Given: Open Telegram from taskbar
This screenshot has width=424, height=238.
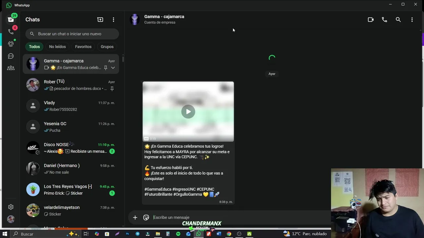Looking at the screenshot, I should 137,234.
